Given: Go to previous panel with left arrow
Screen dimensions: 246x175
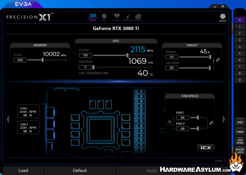Looking at the screenshot, I should coord(8,119).
